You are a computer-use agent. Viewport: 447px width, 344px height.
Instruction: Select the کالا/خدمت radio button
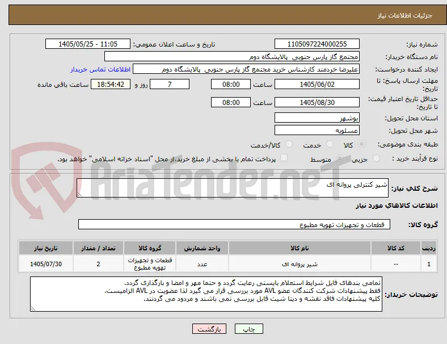(x=289, y=144)
